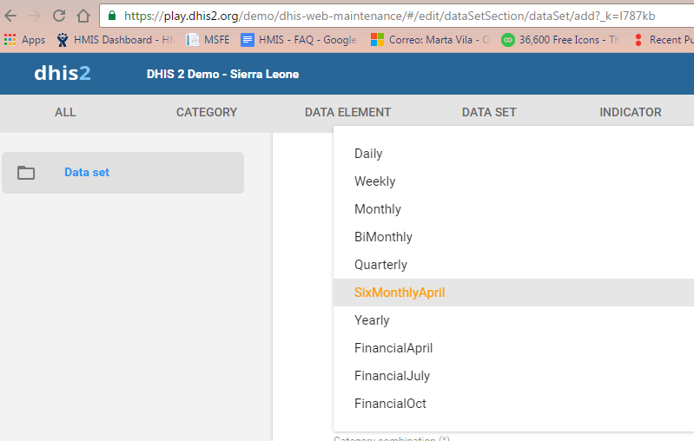Viewport: 694px width, 441px height.
Task: Select FinancialJuly period type
Action: pos(513,376)
